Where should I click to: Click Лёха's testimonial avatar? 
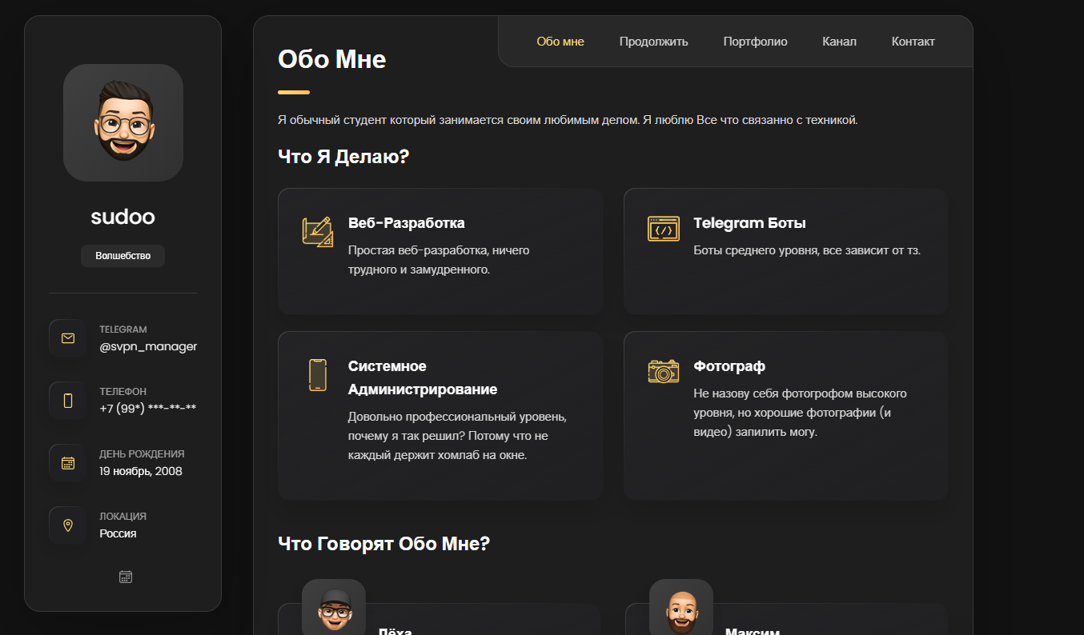click(x=334, y=608)
